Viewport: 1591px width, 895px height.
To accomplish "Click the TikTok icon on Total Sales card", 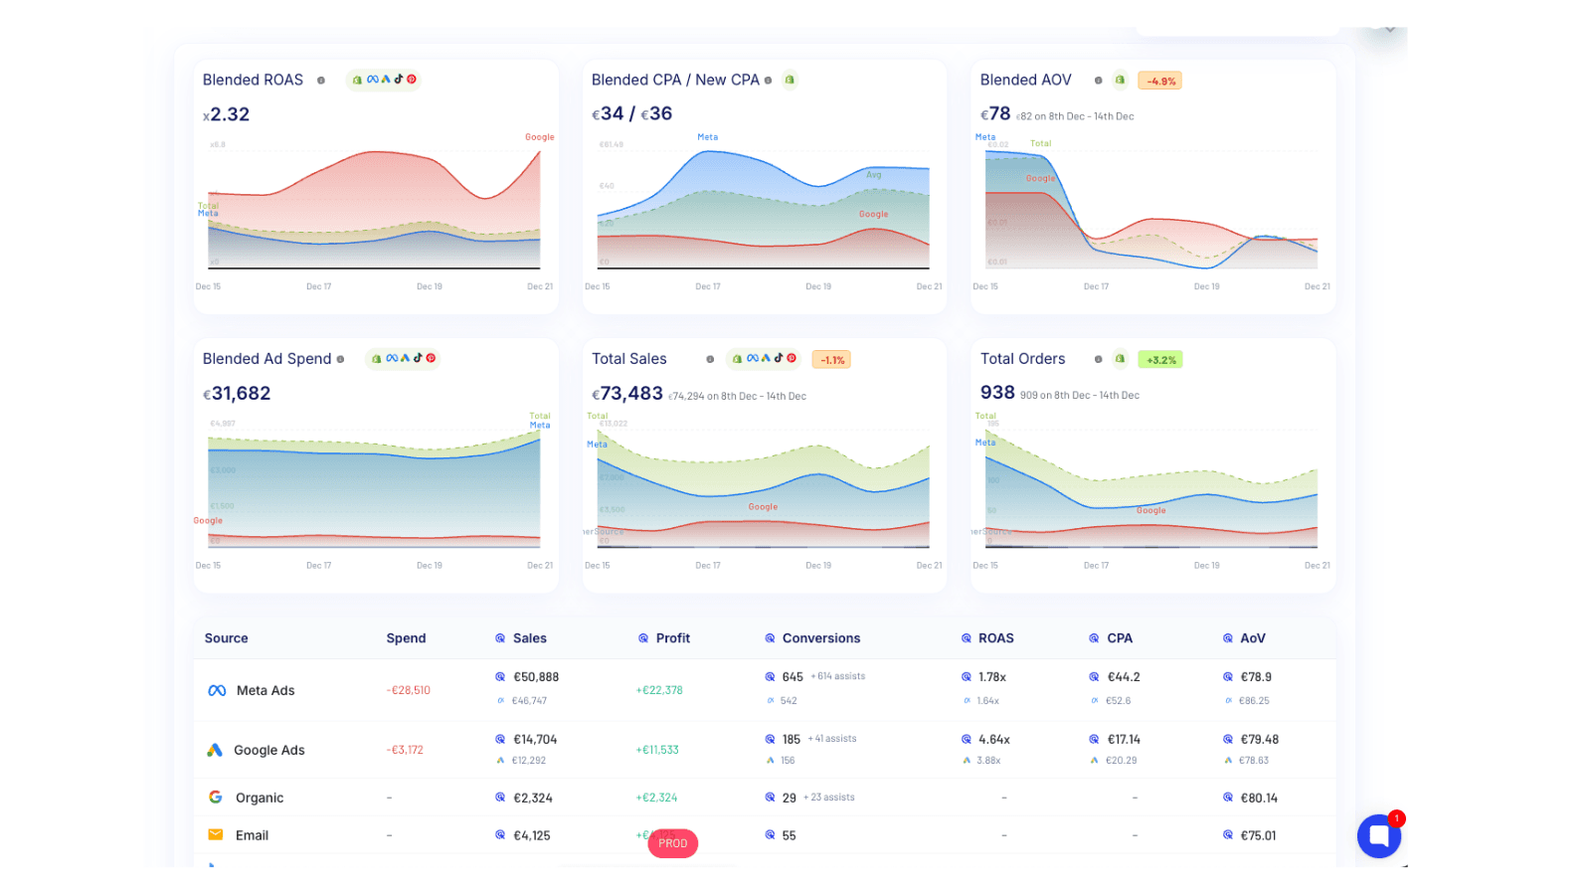I will tap(777, 359).
